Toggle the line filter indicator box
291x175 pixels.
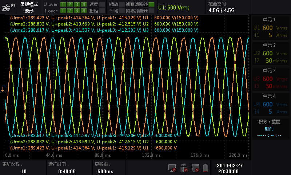pyautogui.click(x=151, y=4)
